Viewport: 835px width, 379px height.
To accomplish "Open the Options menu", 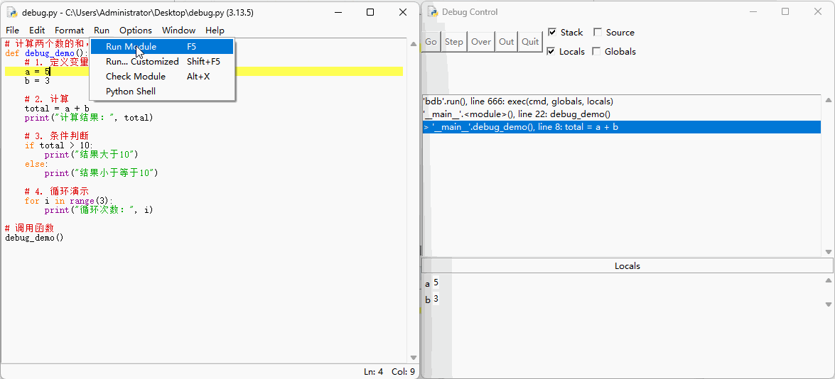I will click(135, 31).
